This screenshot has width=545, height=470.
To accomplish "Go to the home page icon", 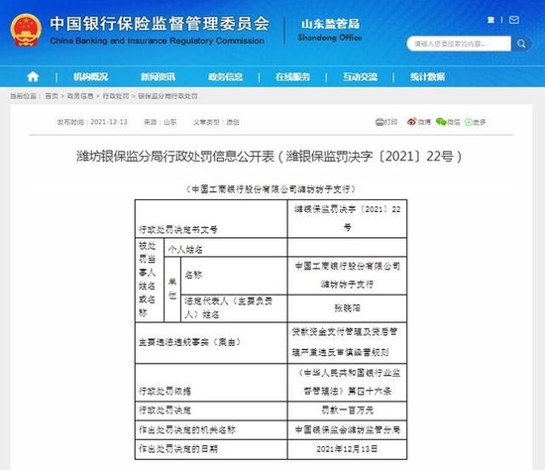I will pyautogui.click(x=33, y=76).
